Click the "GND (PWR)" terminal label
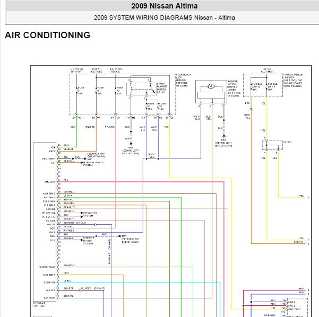Screen dimensions: 319x317 coord(48,158)
